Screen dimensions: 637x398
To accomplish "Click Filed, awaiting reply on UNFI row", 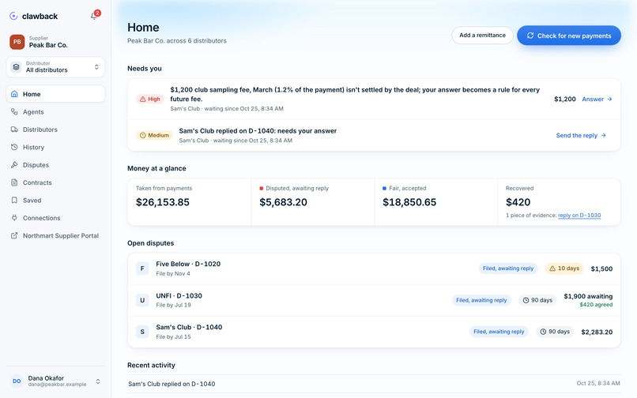I will 481,300.
